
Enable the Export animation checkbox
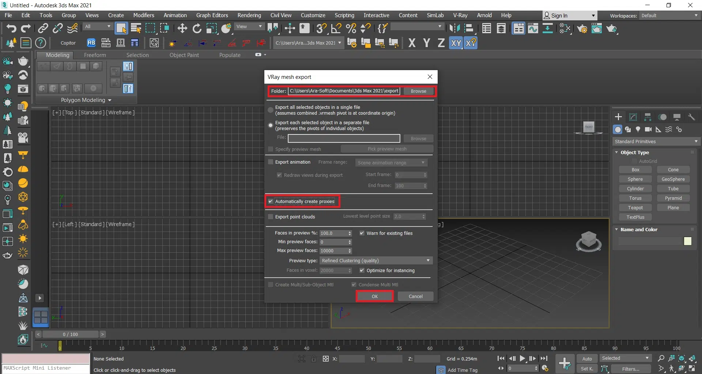coord(271,162)
